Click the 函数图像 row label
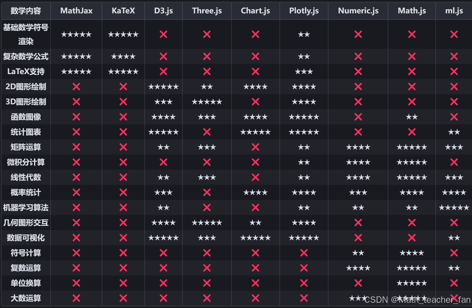This screenshot has height=308, width=472. pyautogui.click(x=26, y=117)
